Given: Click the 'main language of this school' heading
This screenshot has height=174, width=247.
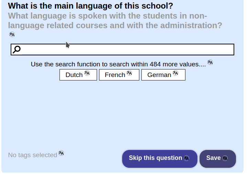Looking at the screenshot, I should (90, 6).
